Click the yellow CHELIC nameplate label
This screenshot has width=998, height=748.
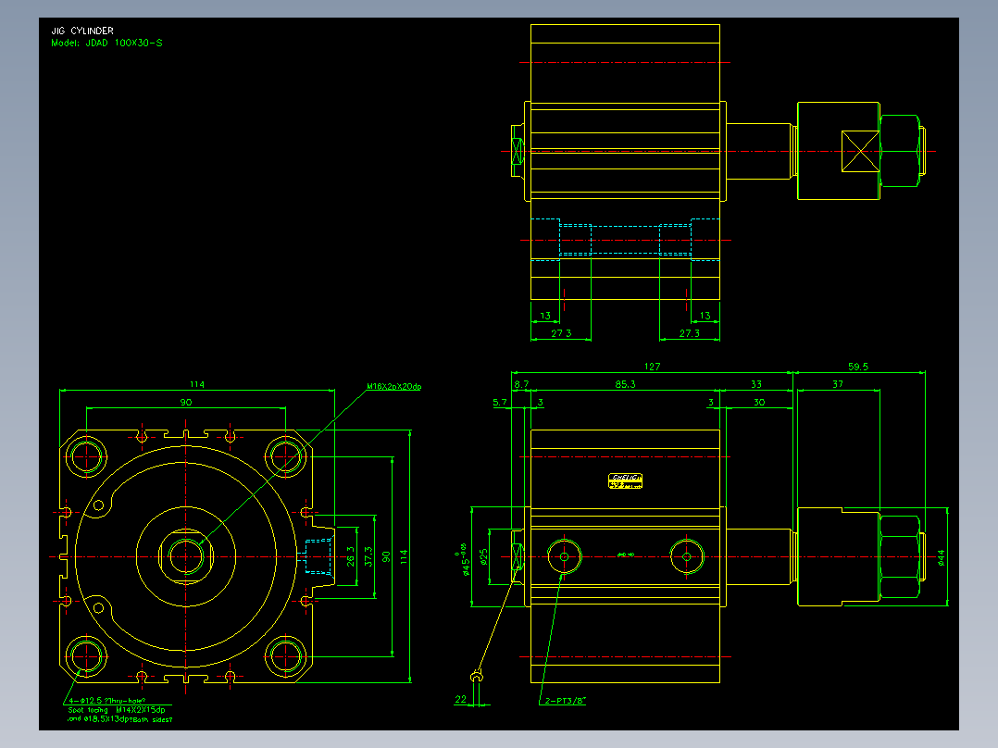pyautogui.click(x=625, y=480)
